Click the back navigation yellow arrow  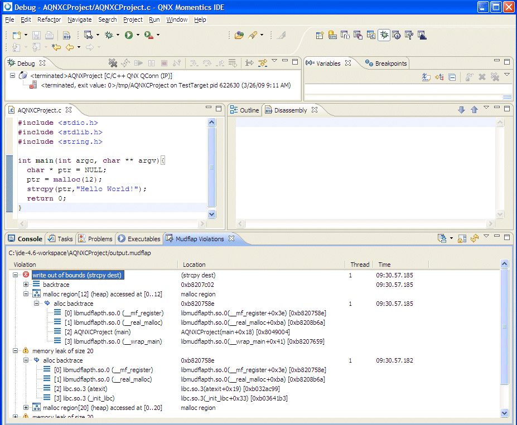[70, 48]
